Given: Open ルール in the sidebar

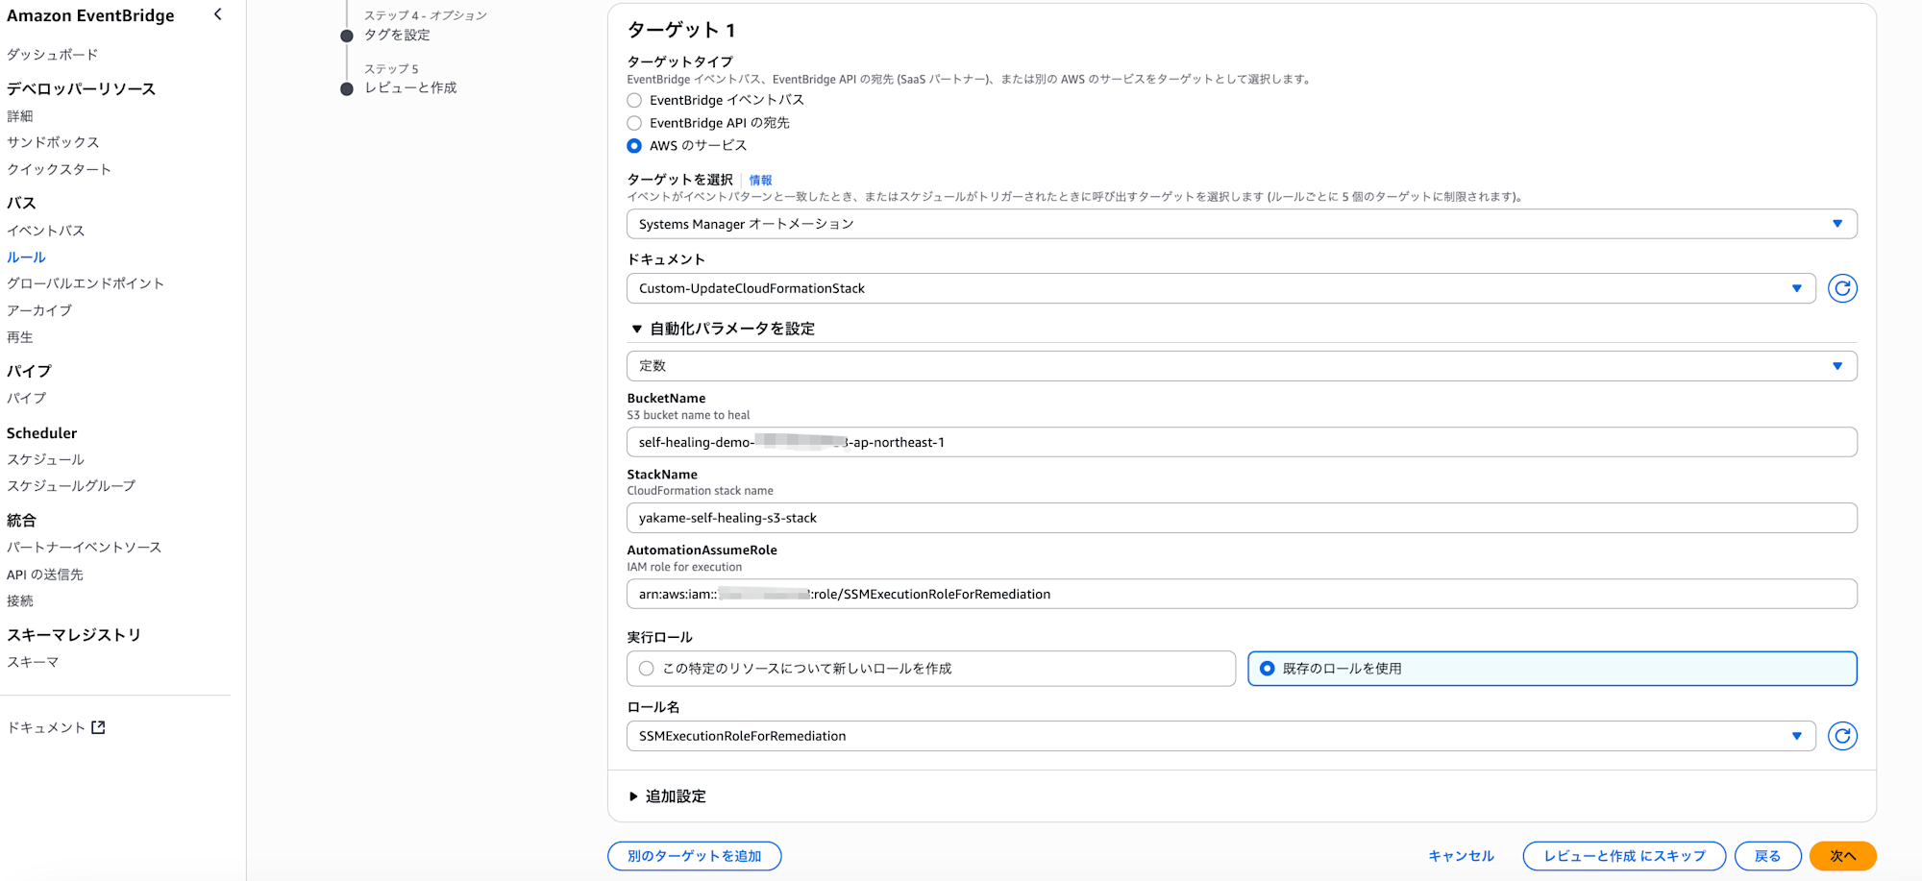Looking at the screenshot, I should (x=26, y=257).
